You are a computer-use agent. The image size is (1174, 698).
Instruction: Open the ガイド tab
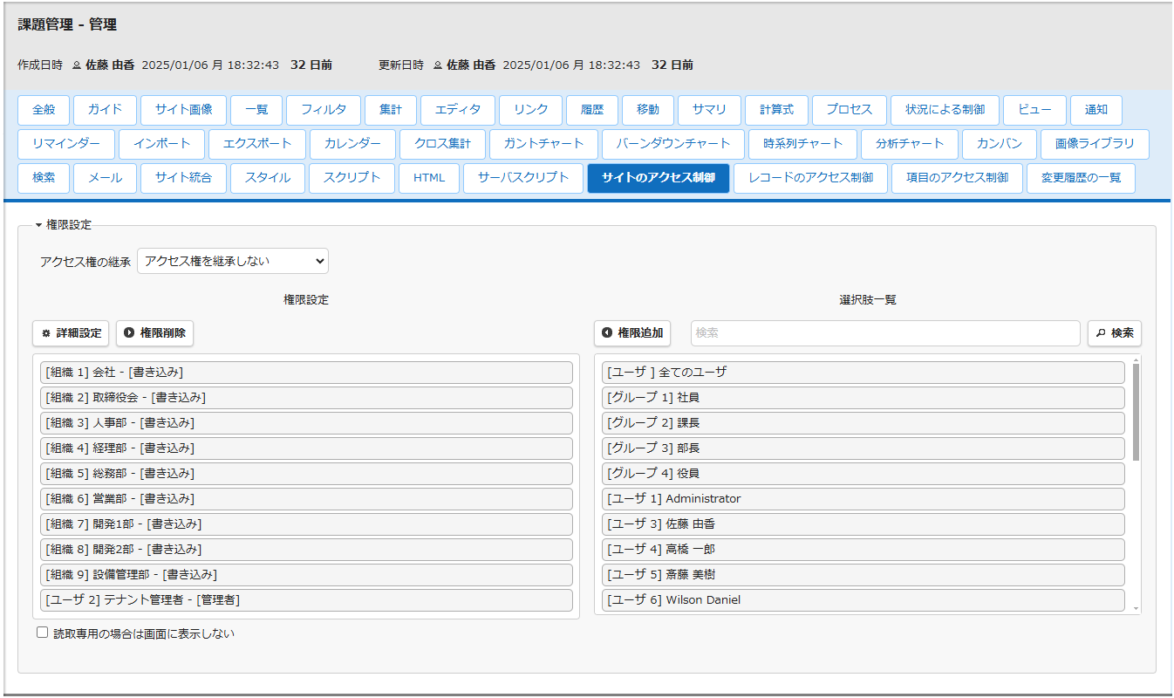point(105,110)
